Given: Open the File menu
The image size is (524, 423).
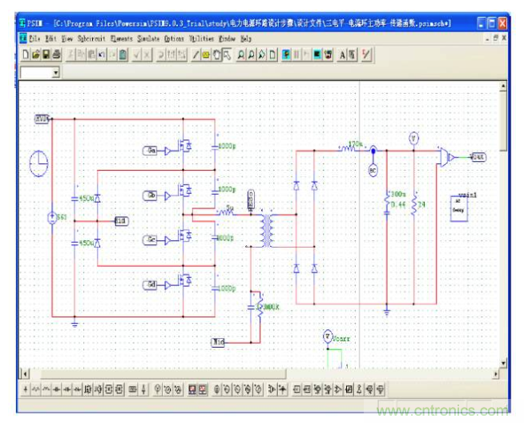Looking at the screenshot, I should (x=35, y=38).
